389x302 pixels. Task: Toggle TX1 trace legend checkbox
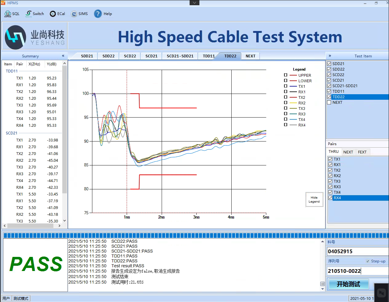[x=286, y=86]
